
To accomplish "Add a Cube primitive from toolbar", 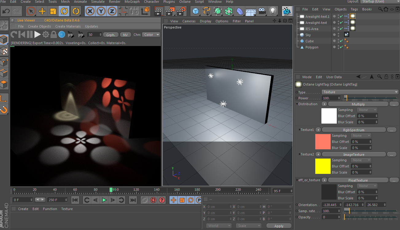I will click(196, 11).
